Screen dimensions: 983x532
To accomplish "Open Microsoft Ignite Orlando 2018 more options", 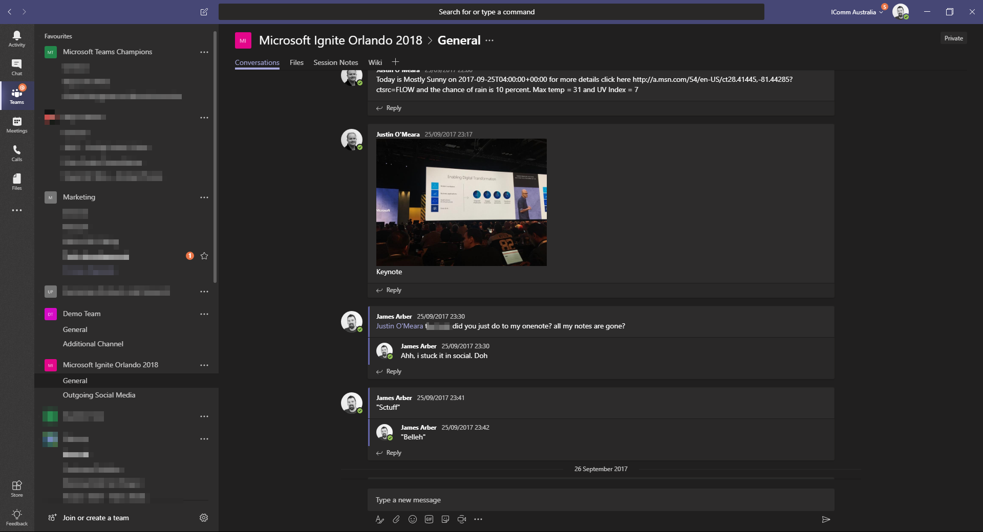I will [204, 365].
